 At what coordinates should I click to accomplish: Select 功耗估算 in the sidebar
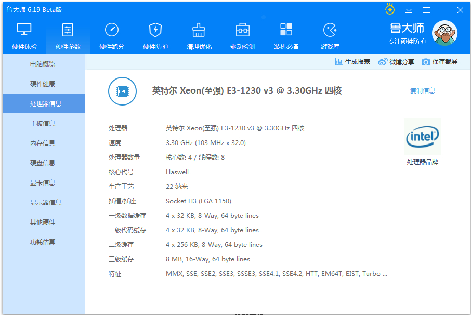[44, 242]
